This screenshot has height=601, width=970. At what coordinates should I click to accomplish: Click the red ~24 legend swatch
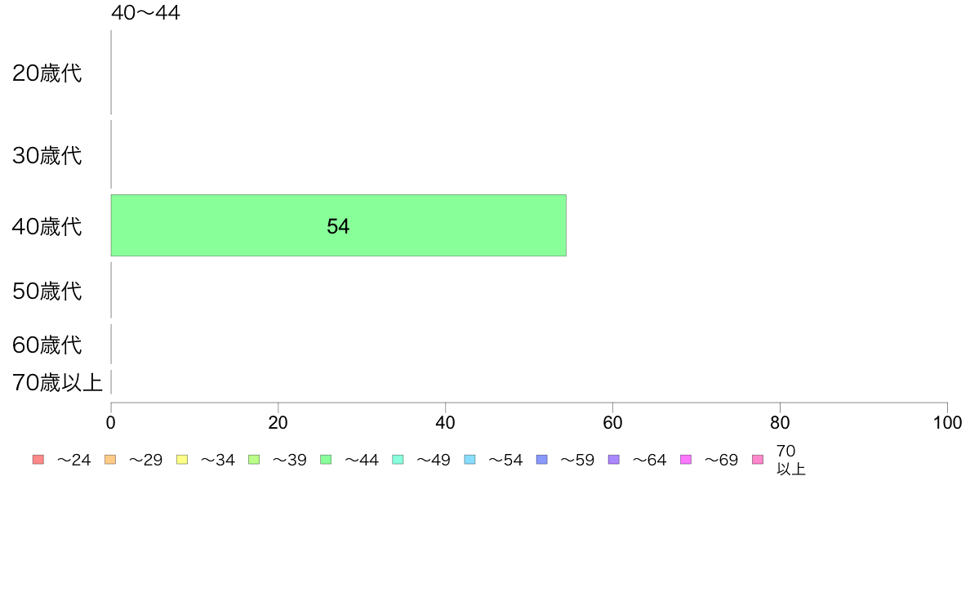[x=38, y=459]
